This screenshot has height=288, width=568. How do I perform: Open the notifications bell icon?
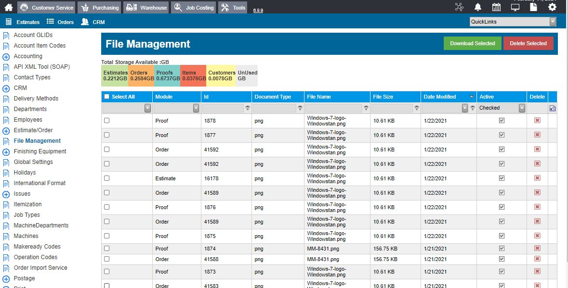point(478,7)
